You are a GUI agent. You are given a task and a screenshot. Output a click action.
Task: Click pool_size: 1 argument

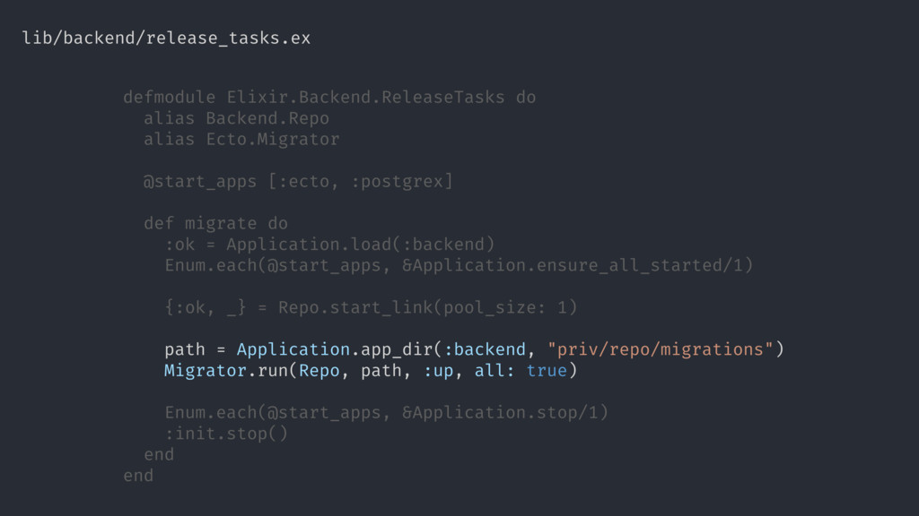[x=504, y=308]
